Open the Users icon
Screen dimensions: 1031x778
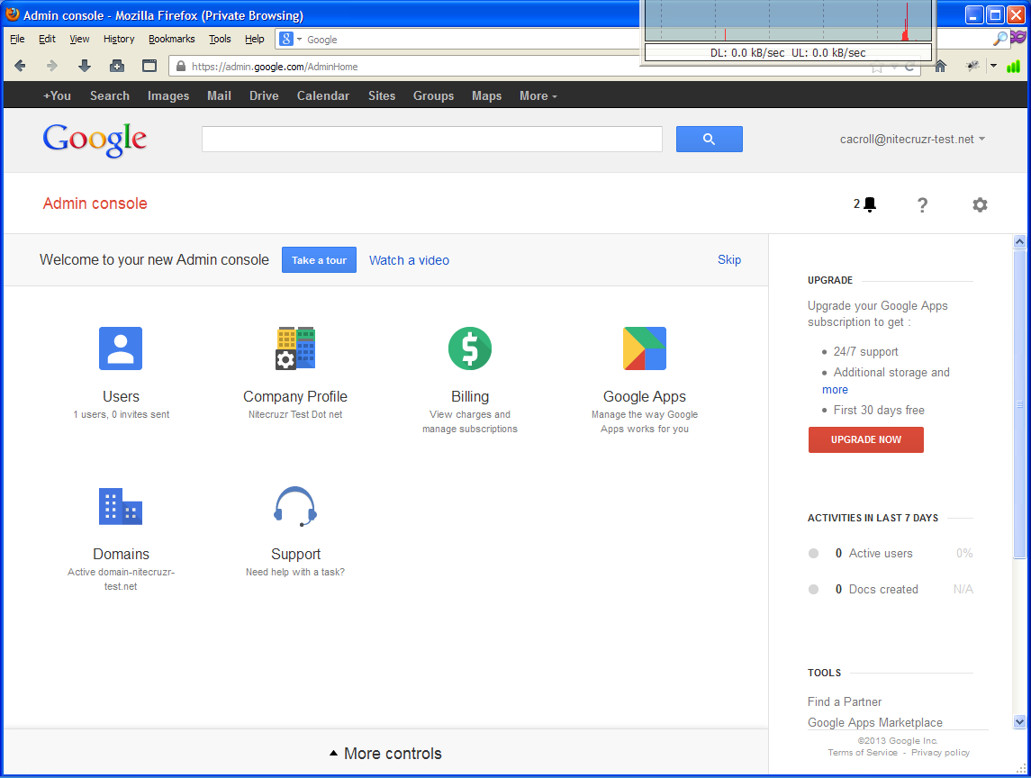click(x=121, y=348)
